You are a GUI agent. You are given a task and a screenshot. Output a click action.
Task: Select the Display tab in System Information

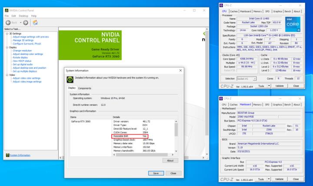click(x=72, y=88)
